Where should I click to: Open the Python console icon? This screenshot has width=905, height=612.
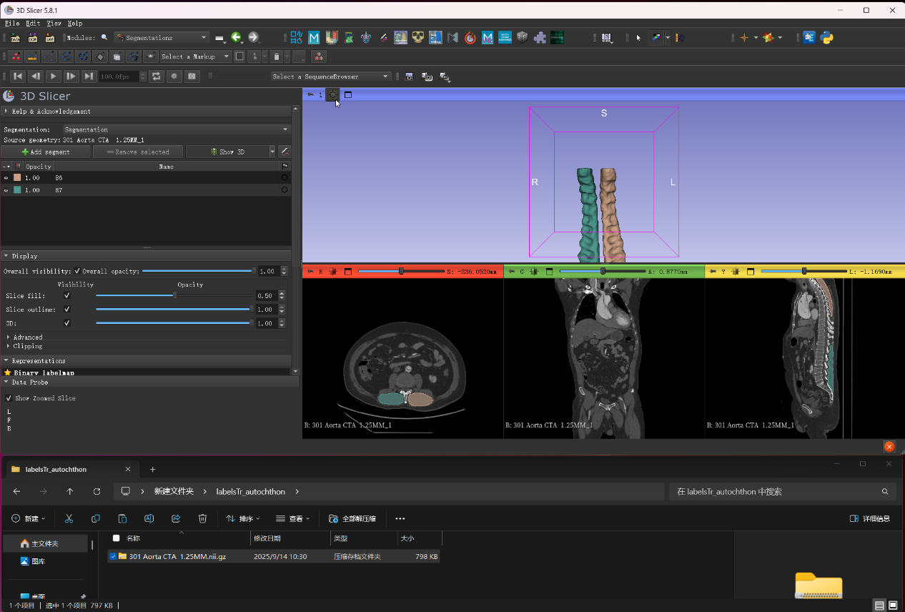pos(827,38)
